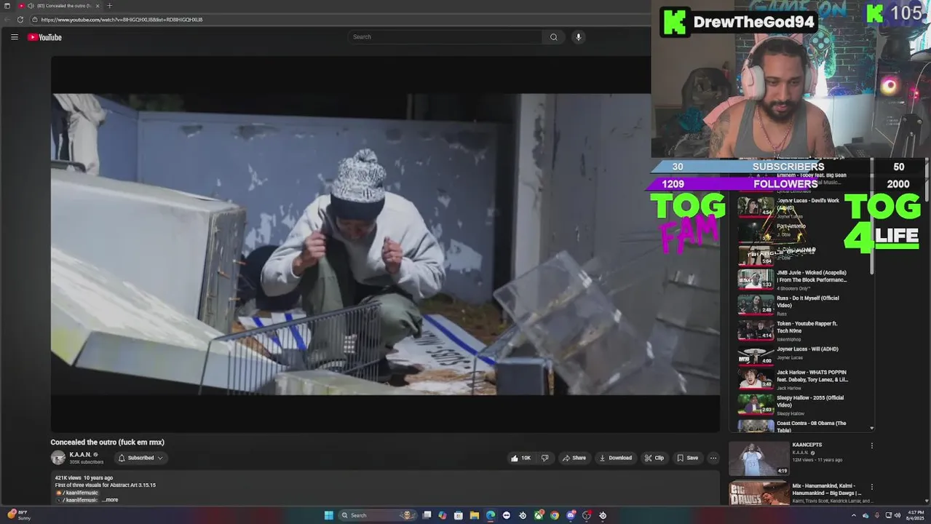The image size is (931, 524).
Task: Start voice search with the microphone icon
Action: 578,37
